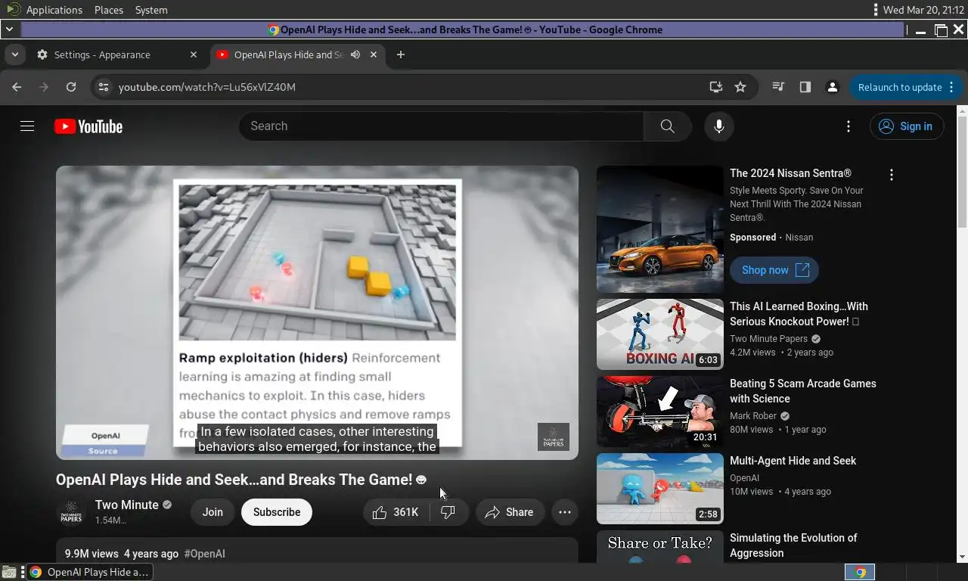The width and height of the screenshot is (968, 581).
Task: Open Simulating the Evolution of Aggression title
Action: (x=793, y=545)
